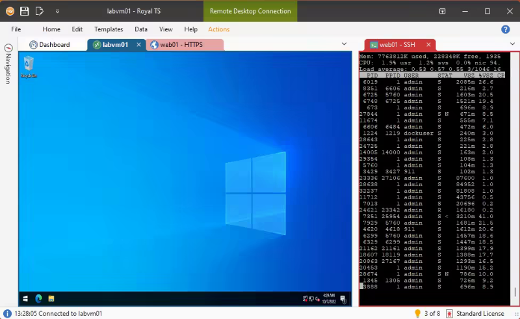
Task: Close the labvm01 tab
Action: click(138, 45)
